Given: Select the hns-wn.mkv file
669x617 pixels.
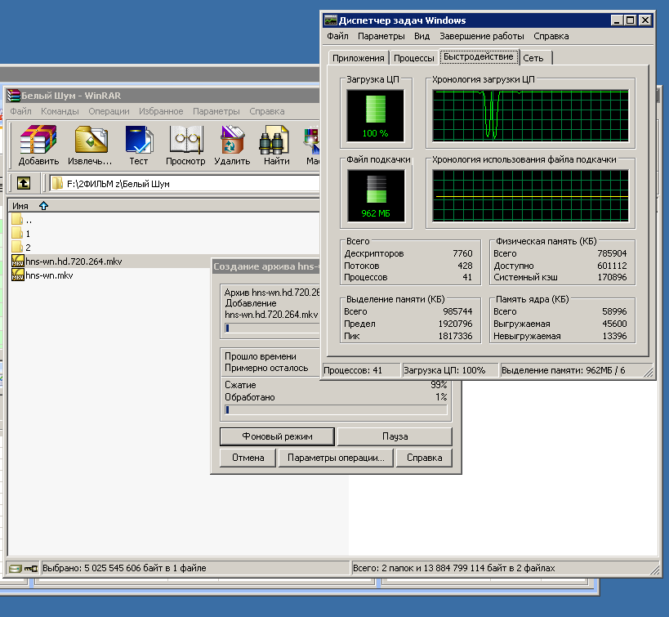Looking at the screenshot, I should coord(49,276).
